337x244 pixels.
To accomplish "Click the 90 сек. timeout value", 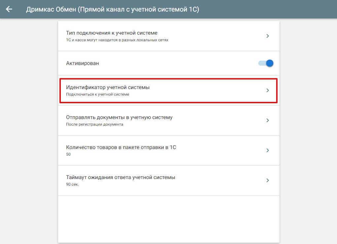I will coord(72,184).
